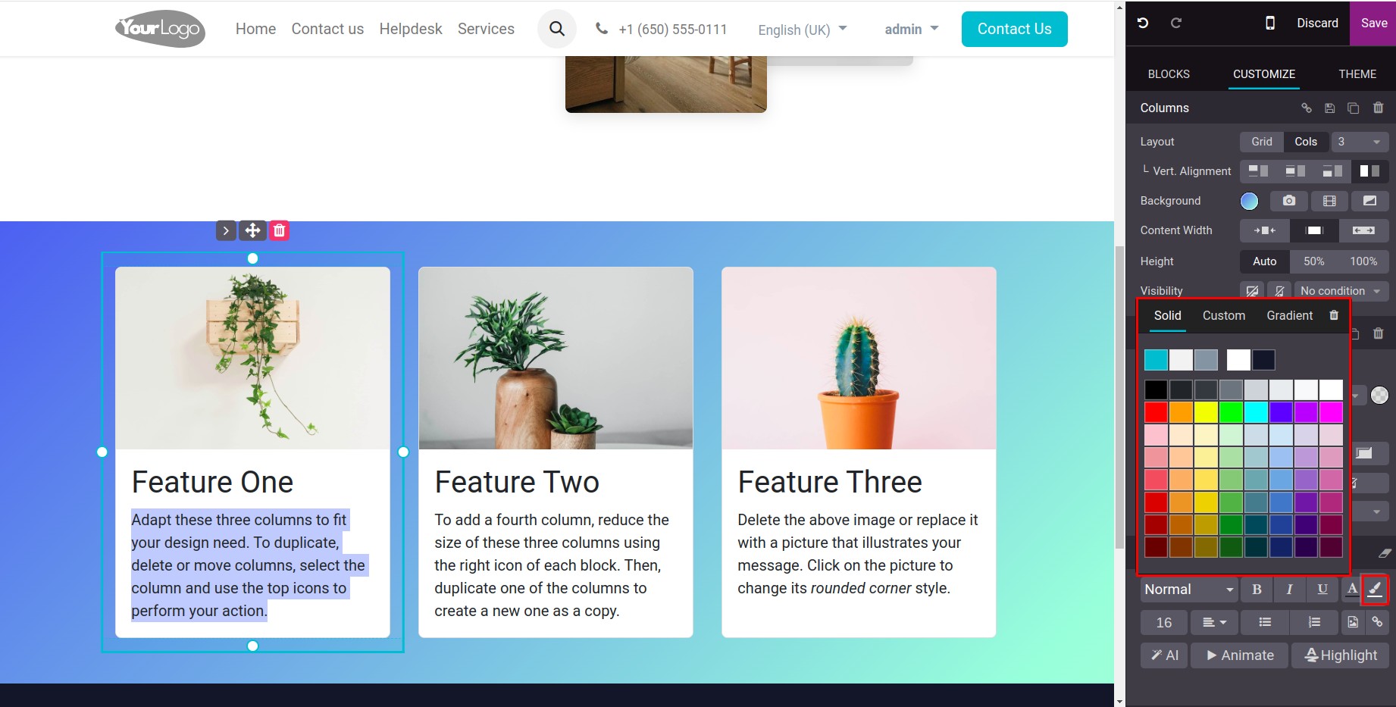This screenshot has width=1396, height=707.
Task: Pick the bright red color swatch
Action: click(1156, 412)
